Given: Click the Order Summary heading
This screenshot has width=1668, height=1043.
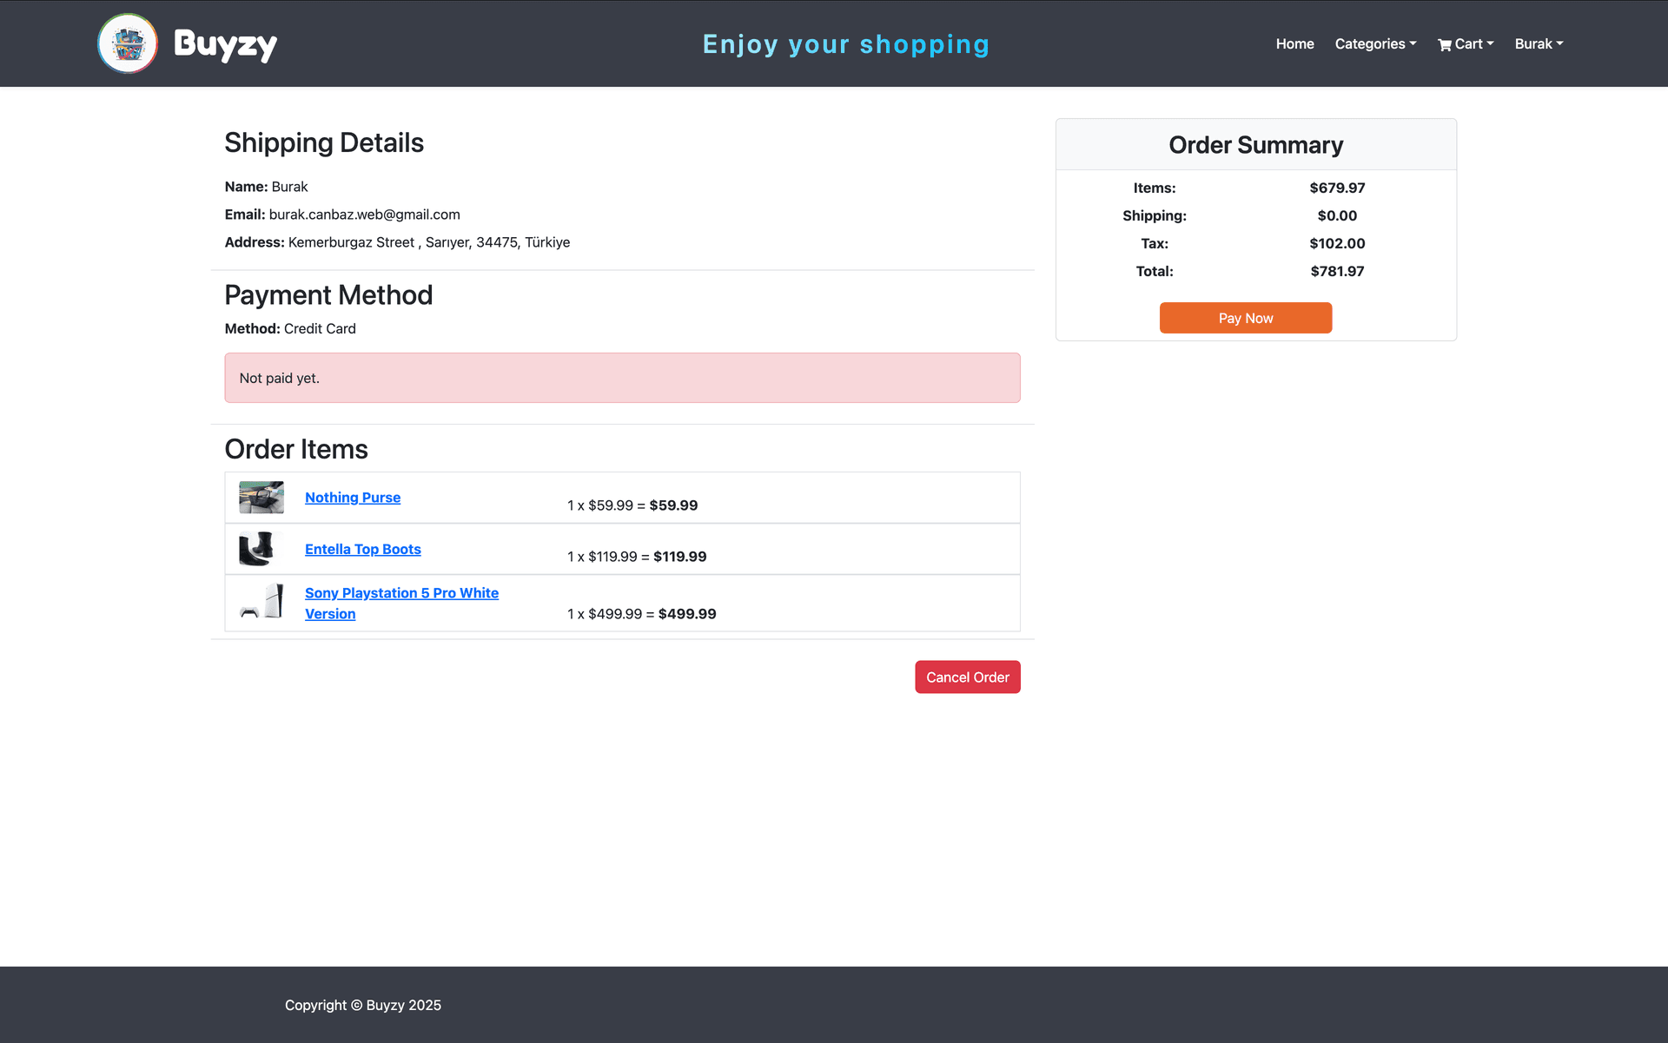Looking at the screenshot, I should point(1255,144).
